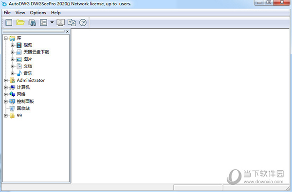Click the 计算机 computer icon
Screen dimensions: 292x192
coord(12,87)
